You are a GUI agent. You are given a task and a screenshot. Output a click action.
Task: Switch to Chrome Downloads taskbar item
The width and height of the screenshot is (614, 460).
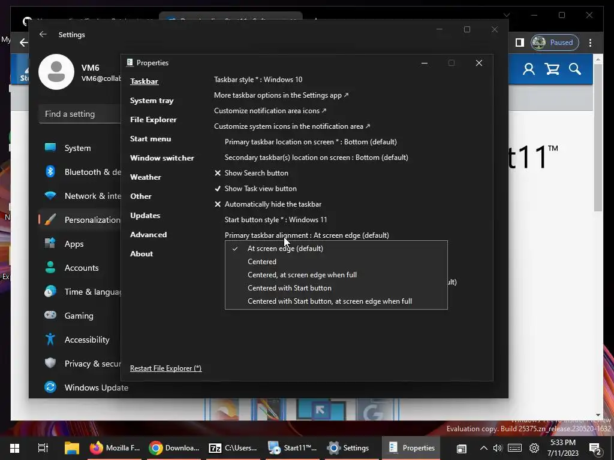(174, 448)
